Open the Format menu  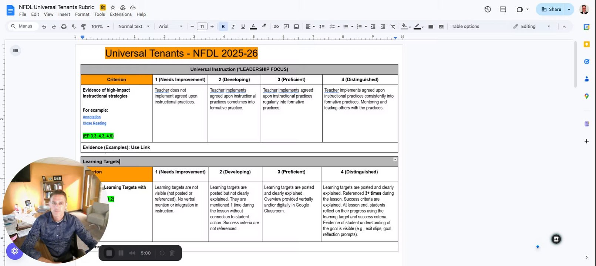click(82, 14)
